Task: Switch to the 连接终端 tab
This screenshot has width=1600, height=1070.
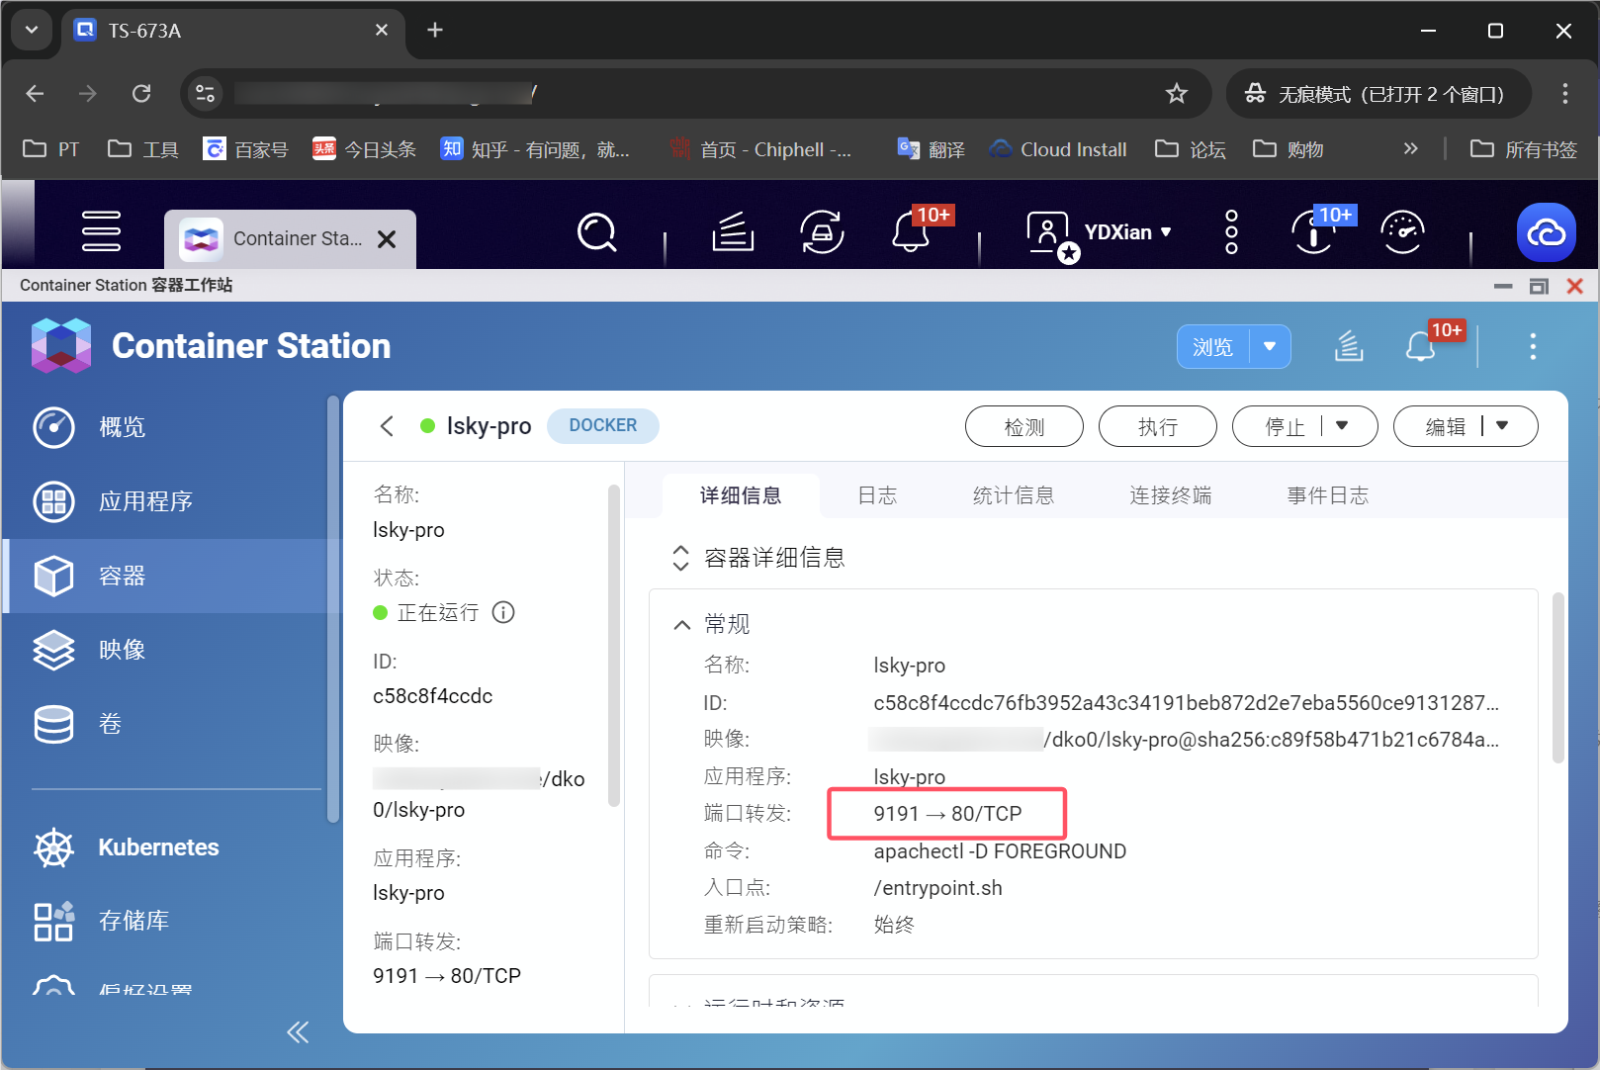Action: (x=1171, y=495)
